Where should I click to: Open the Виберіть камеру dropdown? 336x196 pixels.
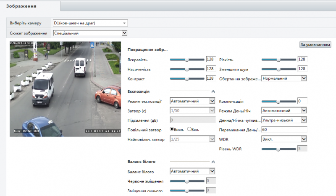point(90,23)
